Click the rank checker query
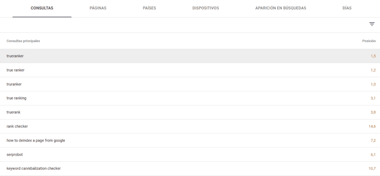The image size is (380, 176). click(x=17, y=126)
